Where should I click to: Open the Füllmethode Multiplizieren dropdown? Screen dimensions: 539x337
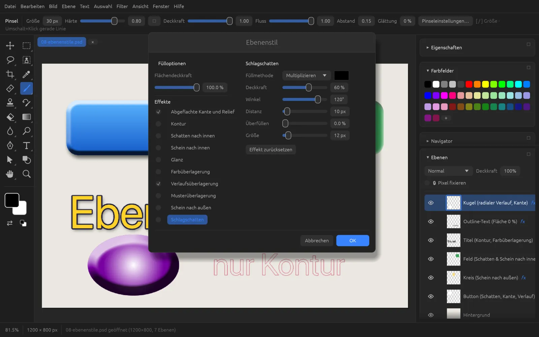306,75
